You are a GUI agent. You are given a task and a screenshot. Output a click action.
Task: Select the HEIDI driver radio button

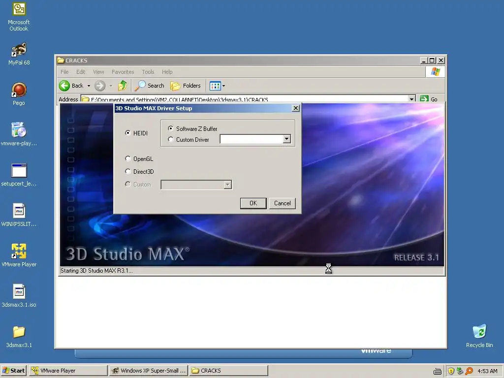pyautogui.click(x=128, y=133)
